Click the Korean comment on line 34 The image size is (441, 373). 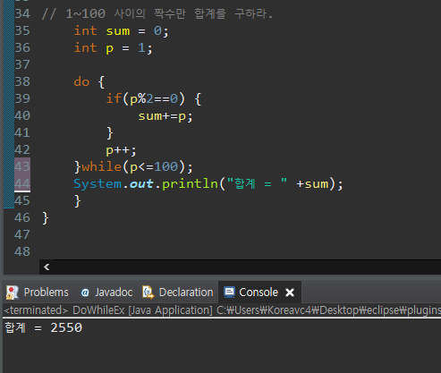pos(157,13)
